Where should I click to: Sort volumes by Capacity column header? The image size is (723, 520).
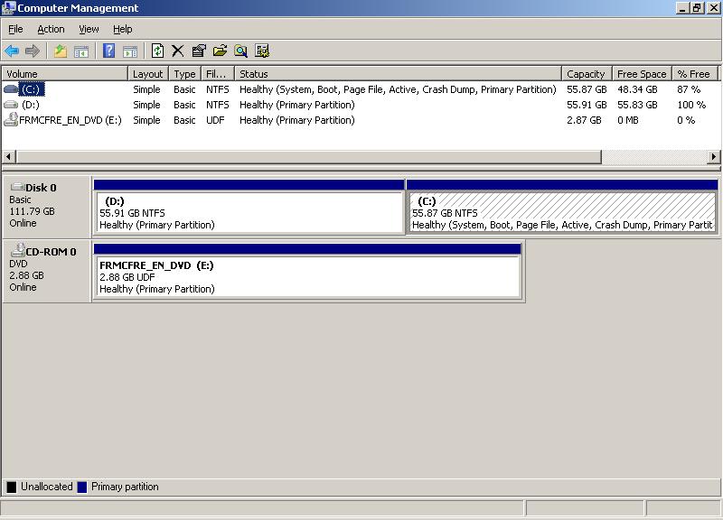coord(586,74)
